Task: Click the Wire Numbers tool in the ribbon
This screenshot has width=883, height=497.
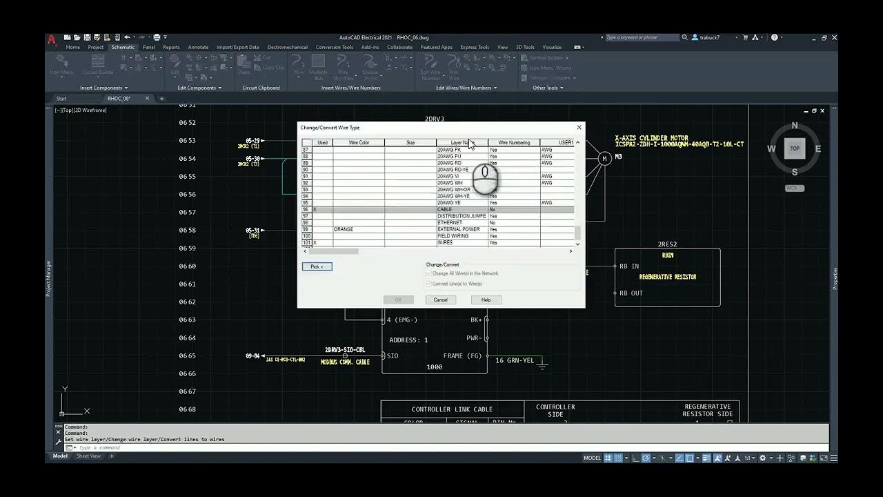Action: (x=343, y=65)
